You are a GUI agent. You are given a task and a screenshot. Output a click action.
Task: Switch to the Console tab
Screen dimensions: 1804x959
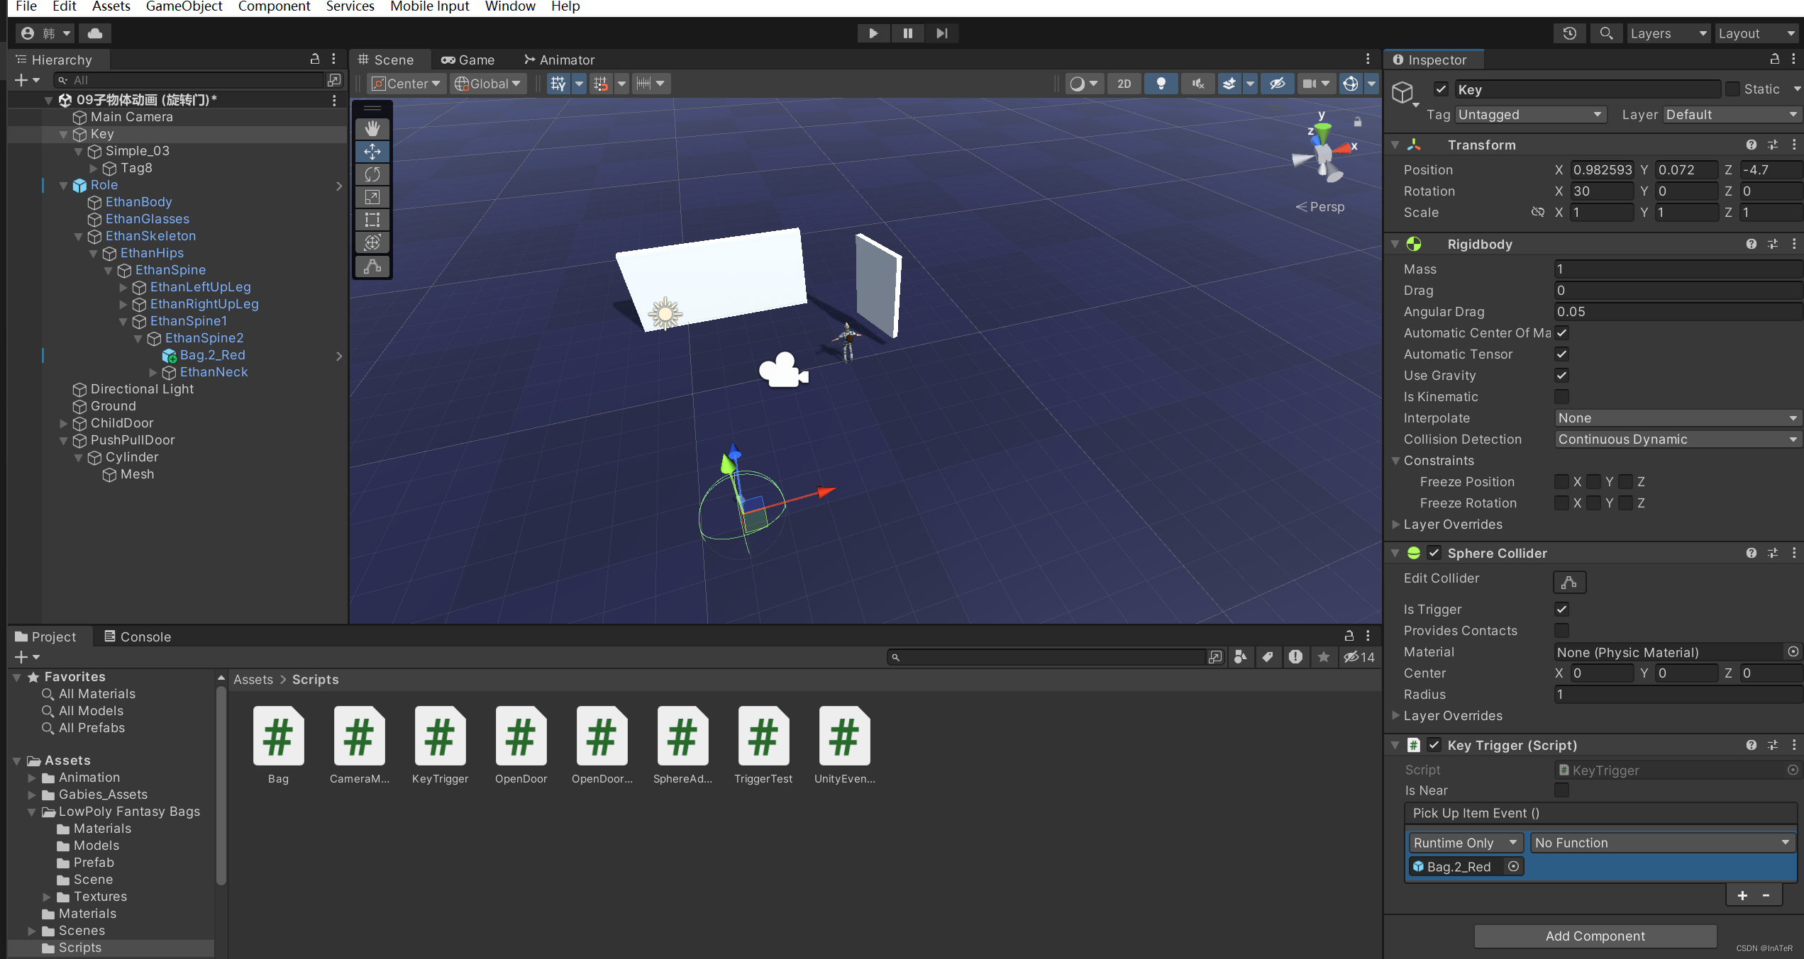(138, 636)
